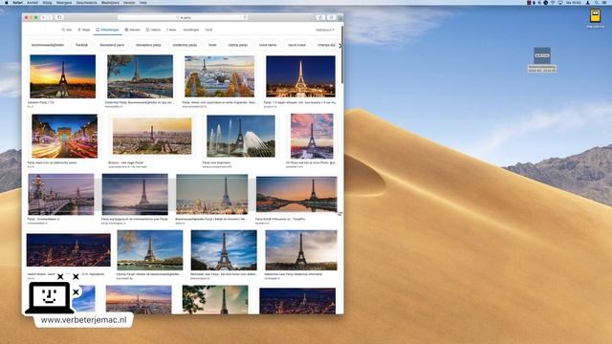612x344 pixels.
Task: Open the Wi-Fi status menu
Action: [x=553, y=3]
